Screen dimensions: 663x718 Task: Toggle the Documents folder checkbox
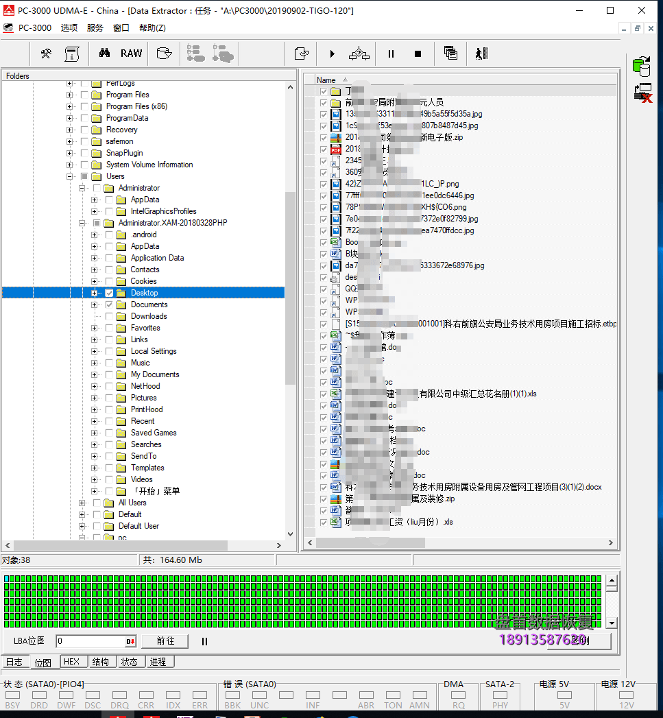tap(109, 304)
